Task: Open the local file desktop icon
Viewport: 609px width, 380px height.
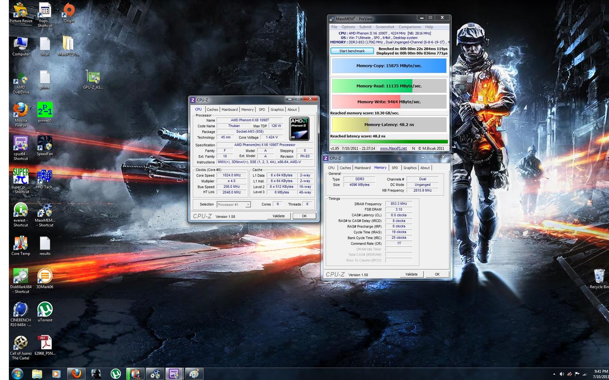Action: [x=45, y=46]
